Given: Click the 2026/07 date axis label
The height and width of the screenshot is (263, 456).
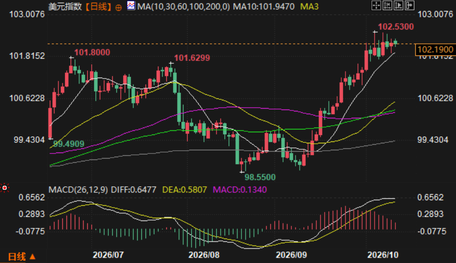Looking at the screenshot, I should 108,255.
